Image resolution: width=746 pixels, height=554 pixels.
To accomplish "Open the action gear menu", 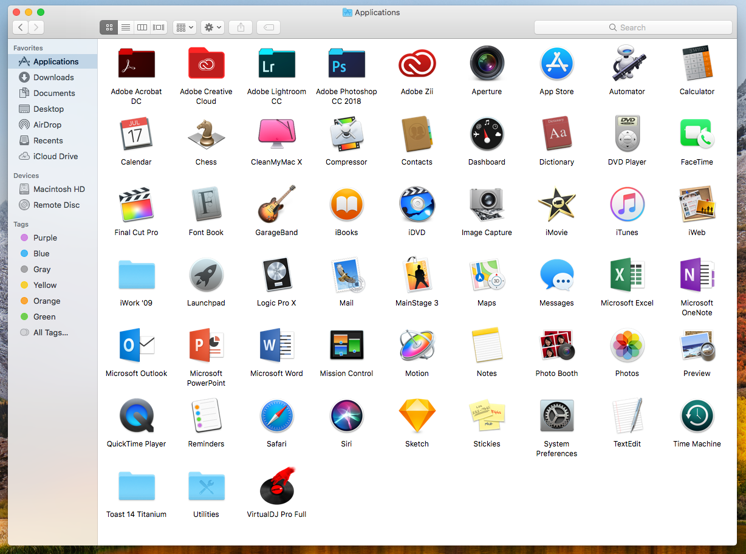I will pos(212,27).
